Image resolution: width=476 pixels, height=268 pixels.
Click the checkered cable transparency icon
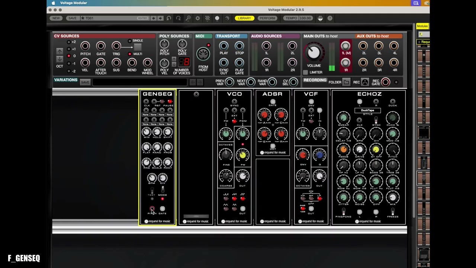coord(208,18)
